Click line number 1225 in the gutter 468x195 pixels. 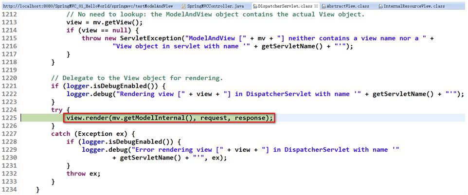point(9,118)
